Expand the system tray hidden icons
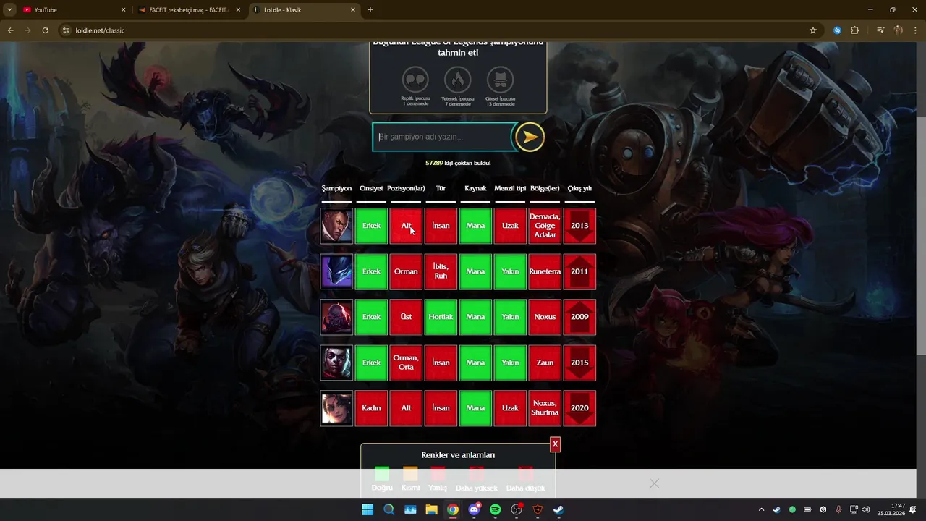The image size is (926, 521). pos(762,509)
